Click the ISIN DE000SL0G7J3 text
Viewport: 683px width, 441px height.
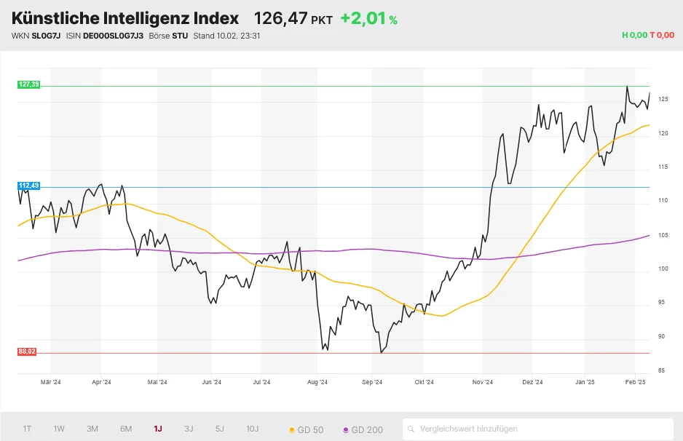[x=112, y=36]
